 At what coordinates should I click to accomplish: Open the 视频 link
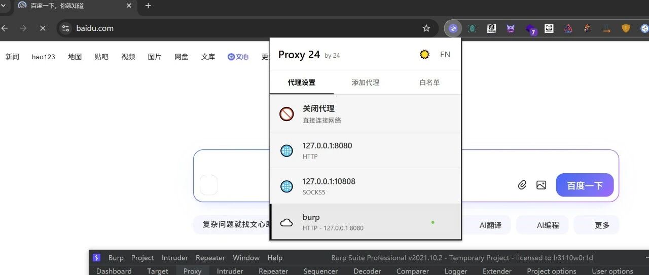point(128,57)
